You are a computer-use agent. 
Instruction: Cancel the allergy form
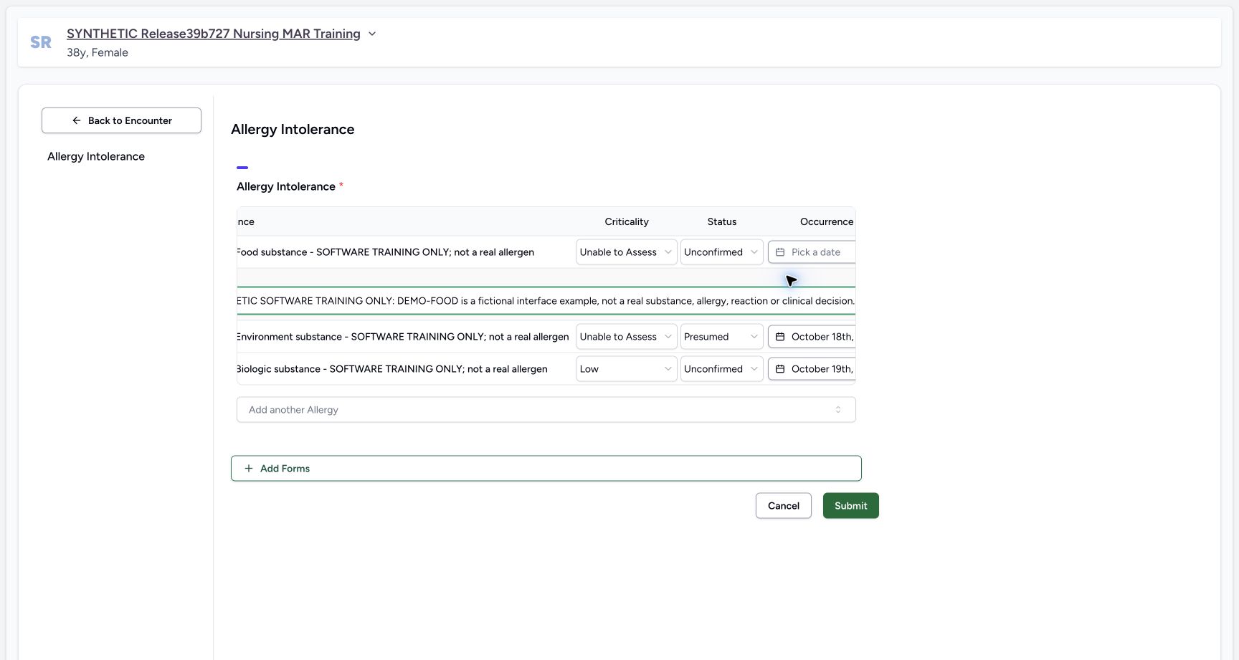pos(784,506)
